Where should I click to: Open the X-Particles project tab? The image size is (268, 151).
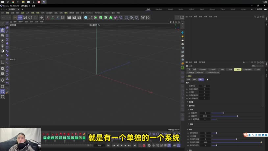[195, 73]
